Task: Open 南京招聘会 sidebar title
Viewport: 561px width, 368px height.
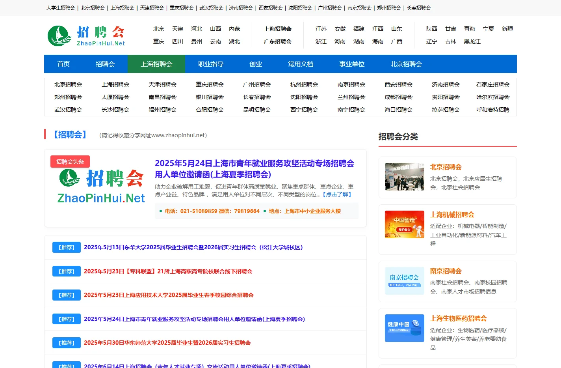Action: (446, 271)
